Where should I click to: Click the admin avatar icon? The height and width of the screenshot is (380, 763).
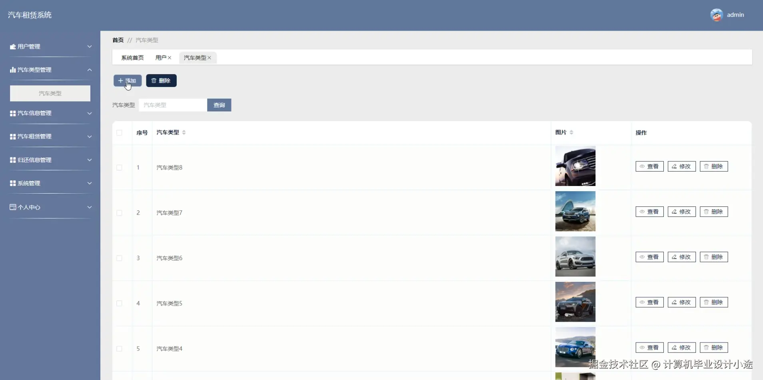716,15
